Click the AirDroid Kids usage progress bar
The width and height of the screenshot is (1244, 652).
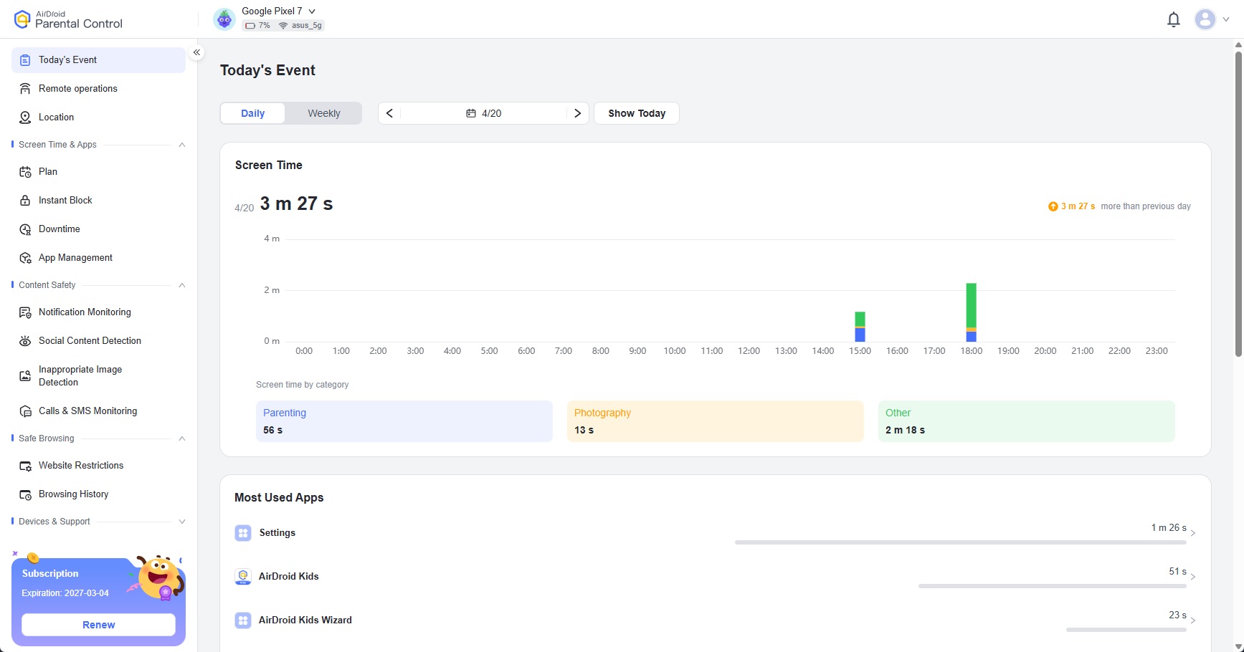click(x=1053, y=586)
